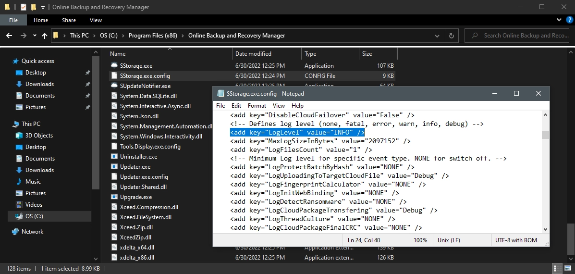Click the Upgrade.exe application icon
The height and width of the screenshot is (274, 575).
(x=114, y=197)
